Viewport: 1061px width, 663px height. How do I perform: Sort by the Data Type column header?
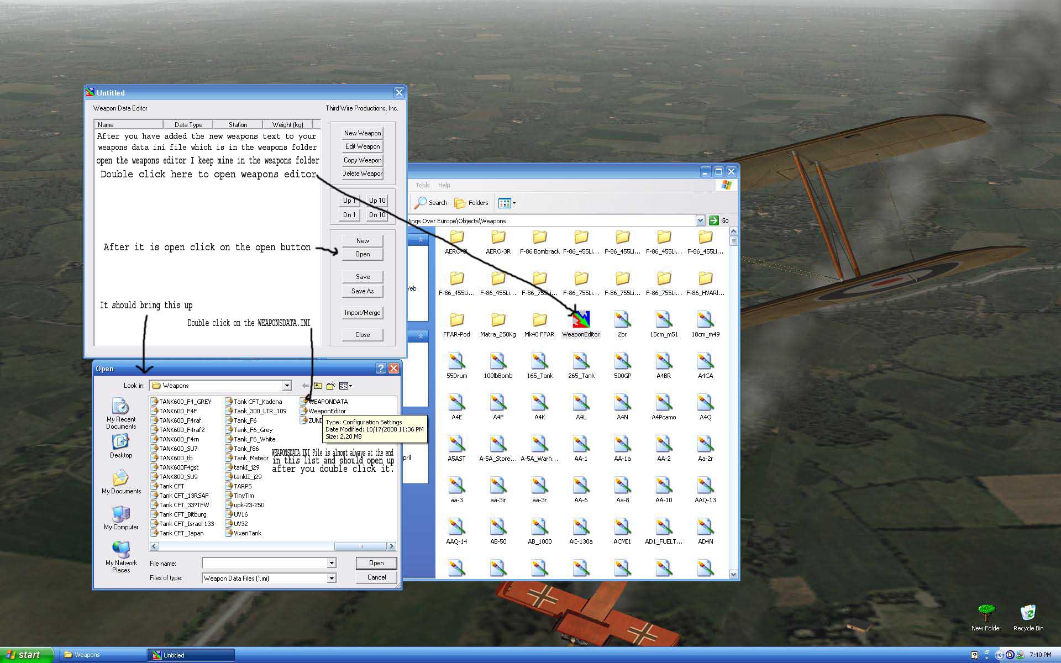click(188, 125)
